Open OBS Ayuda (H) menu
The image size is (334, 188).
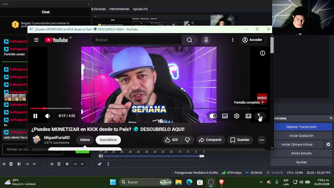pyautogui.click(x=140, y=9)
